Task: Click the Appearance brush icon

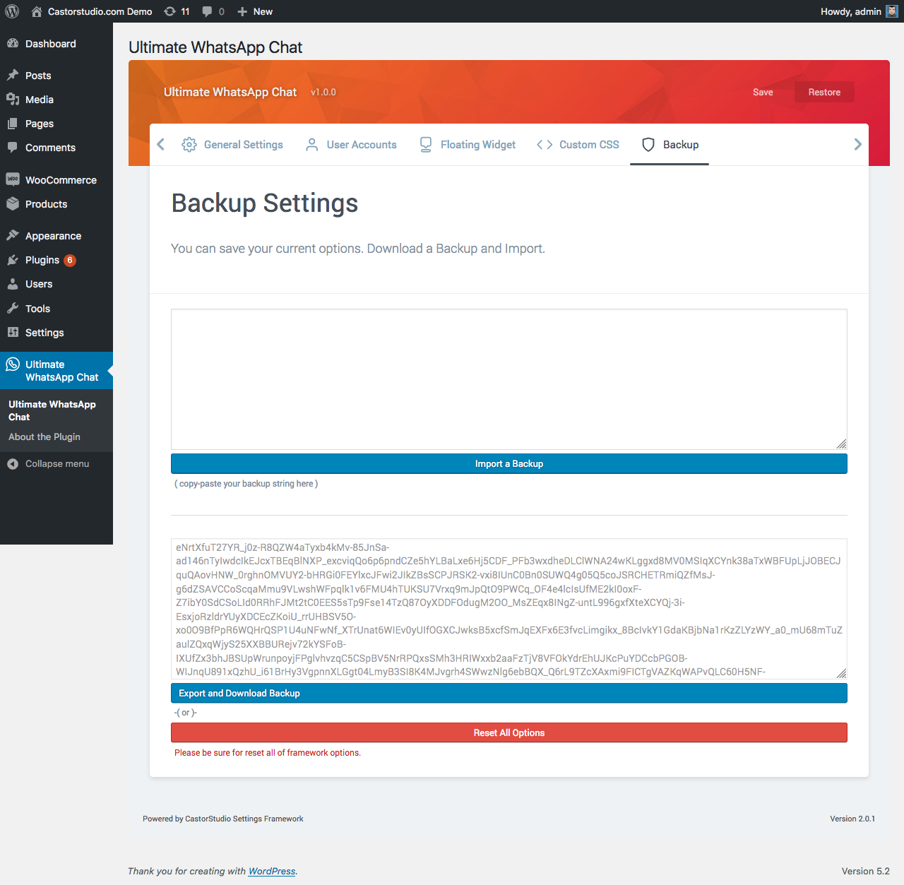Action: pyautogui.click(x=13, y=236)
